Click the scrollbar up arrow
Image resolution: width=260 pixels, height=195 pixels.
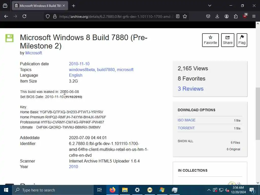point(258,24)
